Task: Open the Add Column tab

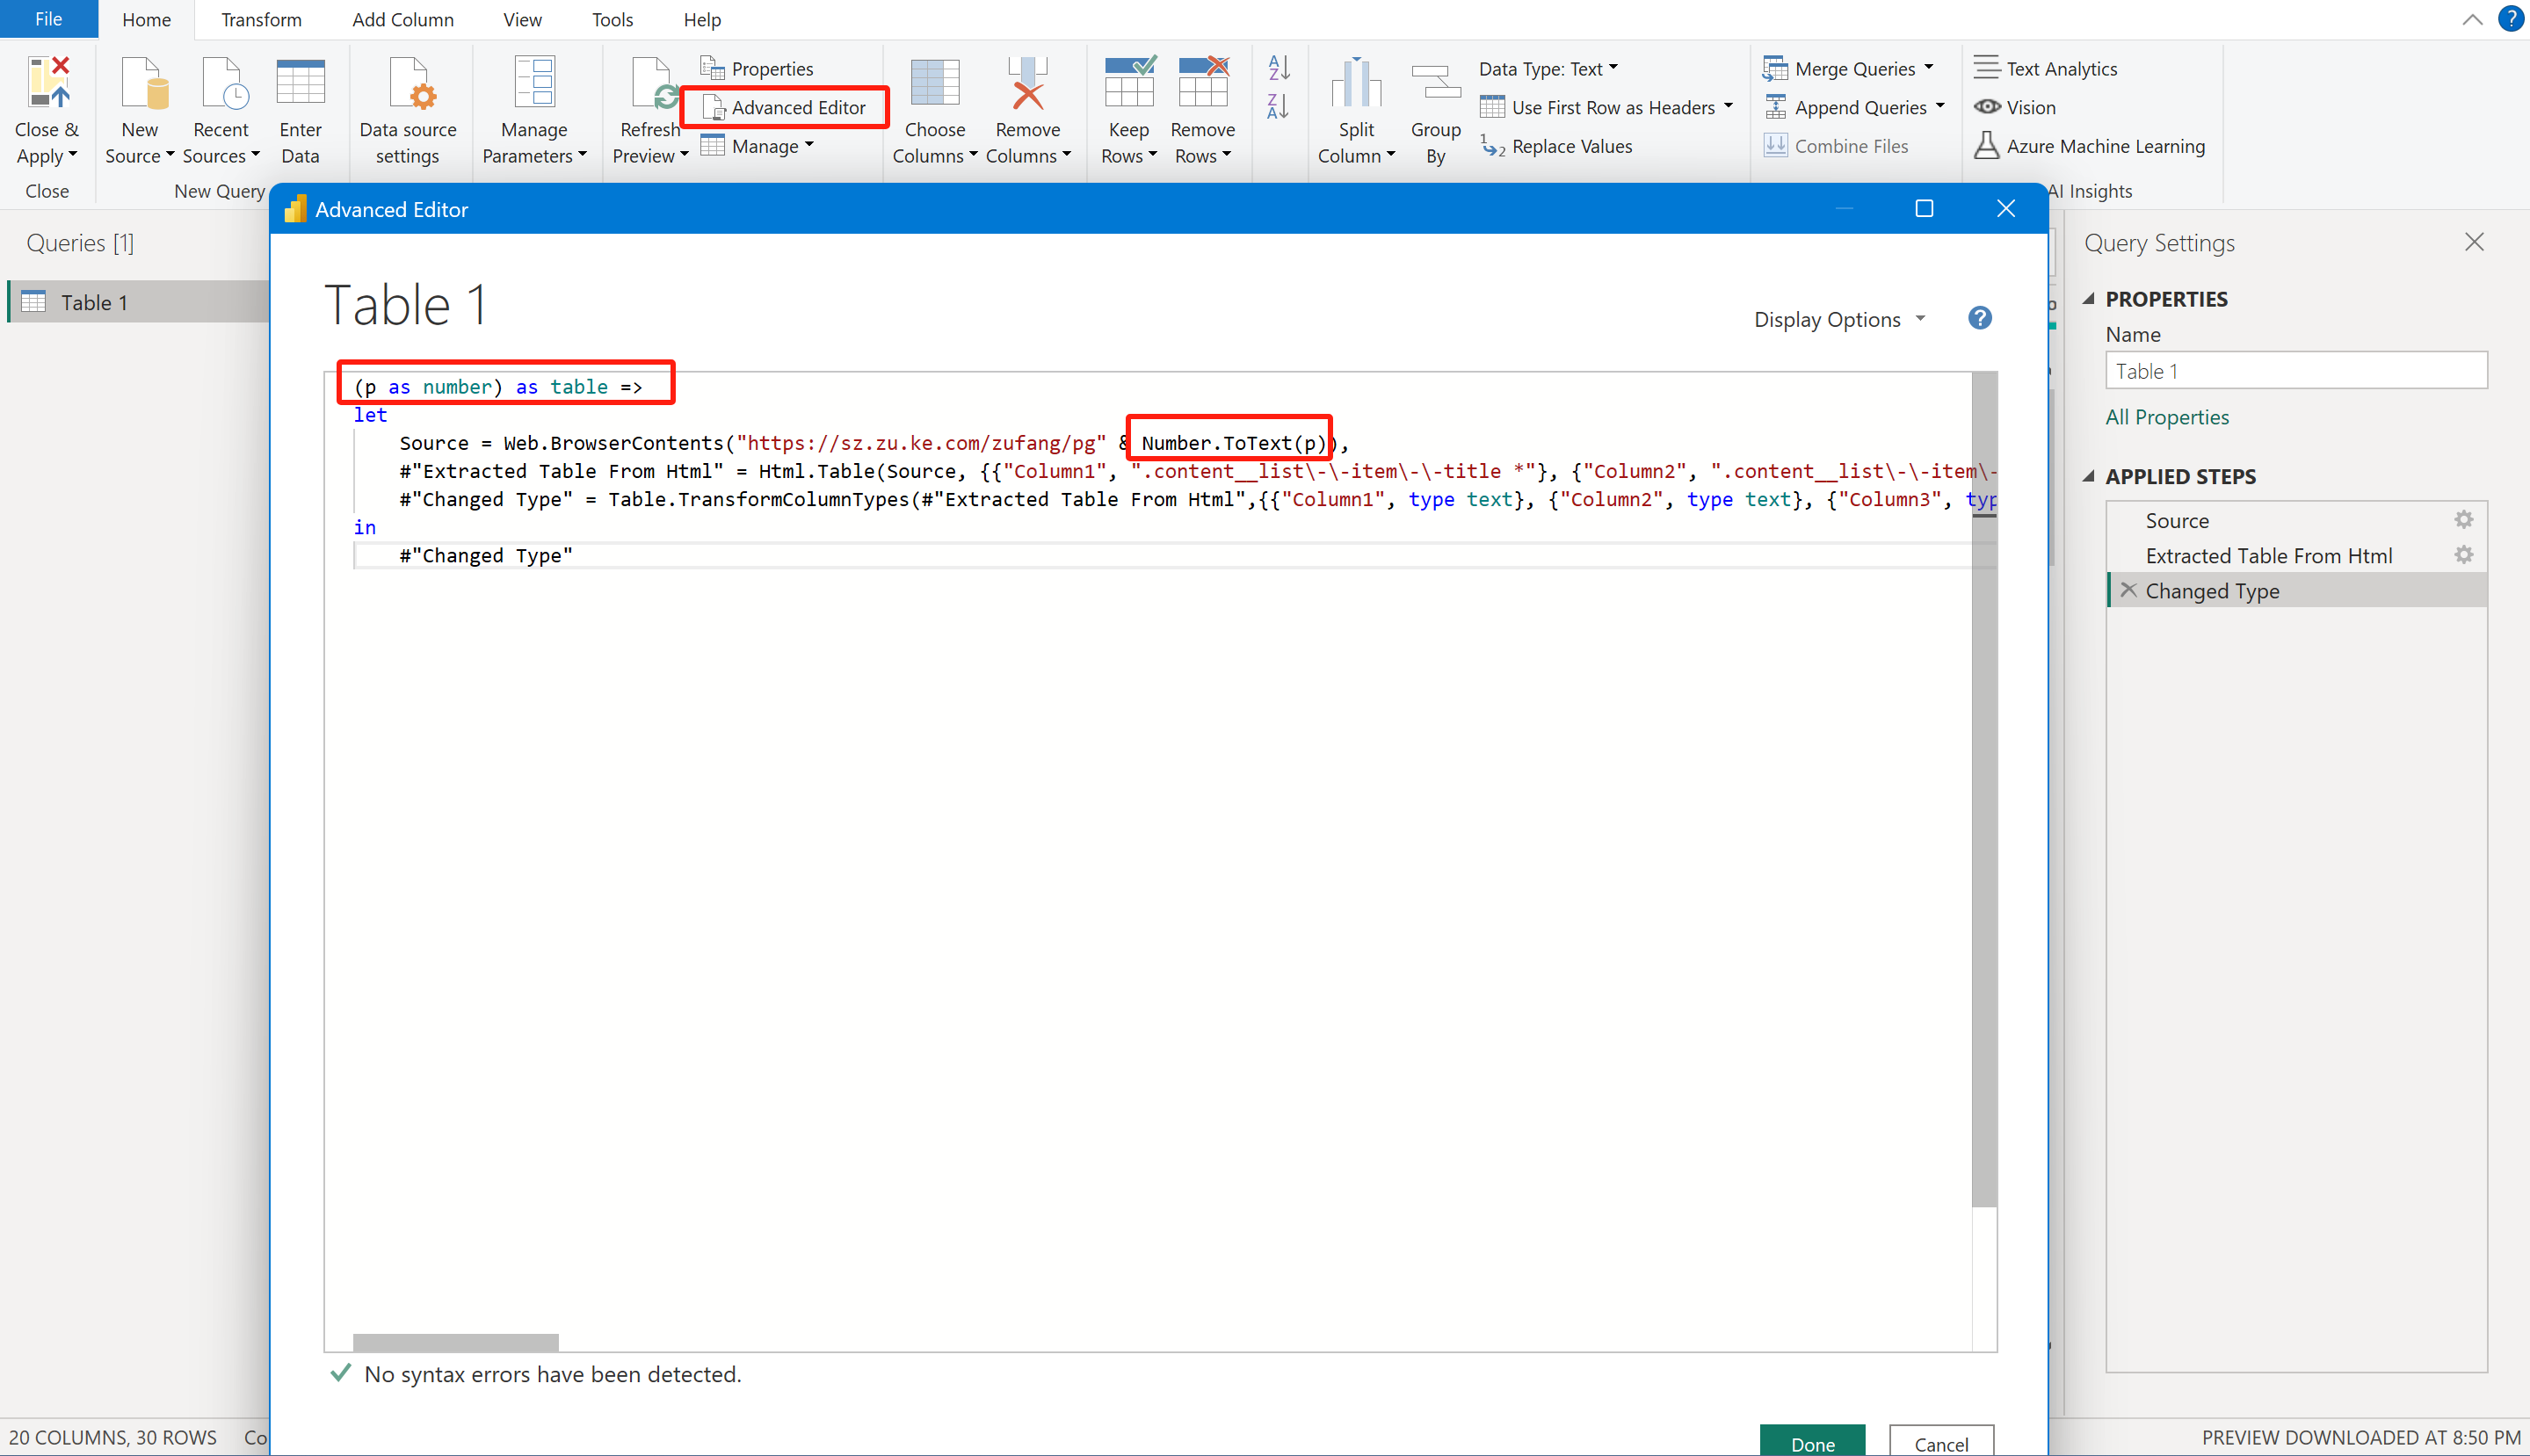Action: pos(402,20)
